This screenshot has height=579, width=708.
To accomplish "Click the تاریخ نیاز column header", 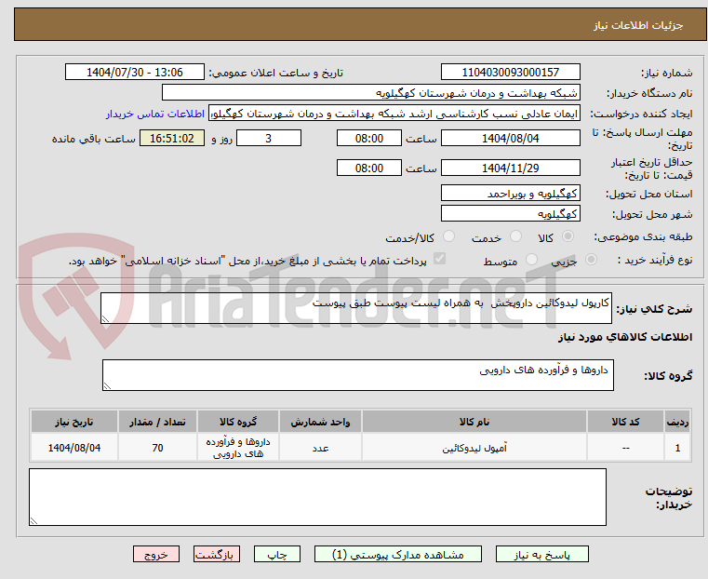I will click(74, 422).
